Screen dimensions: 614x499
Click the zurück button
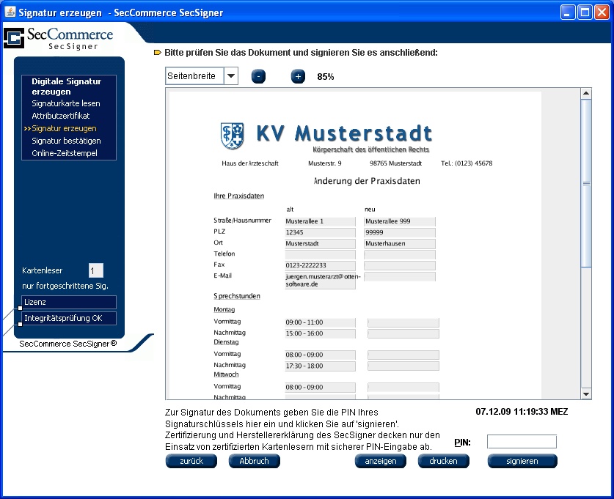click(x=191, y=461)
